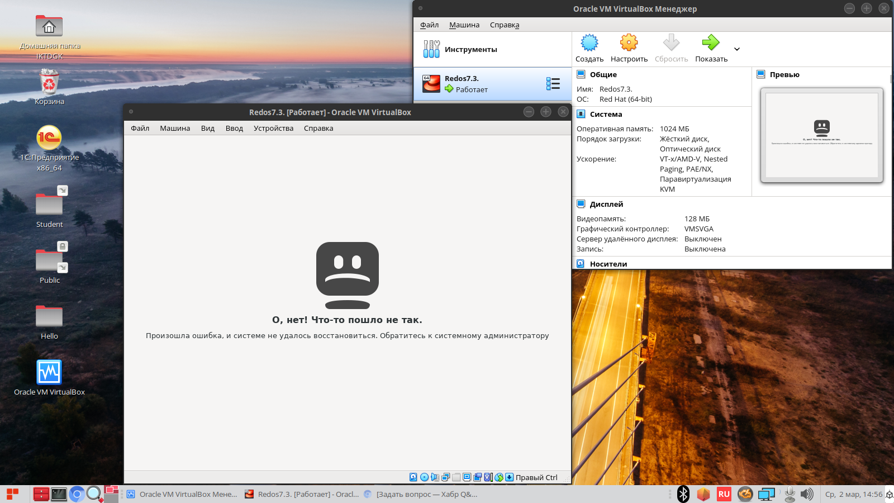Click the audio status icon in VM status bar
894x503 pixels.
[x=435, y=477]
